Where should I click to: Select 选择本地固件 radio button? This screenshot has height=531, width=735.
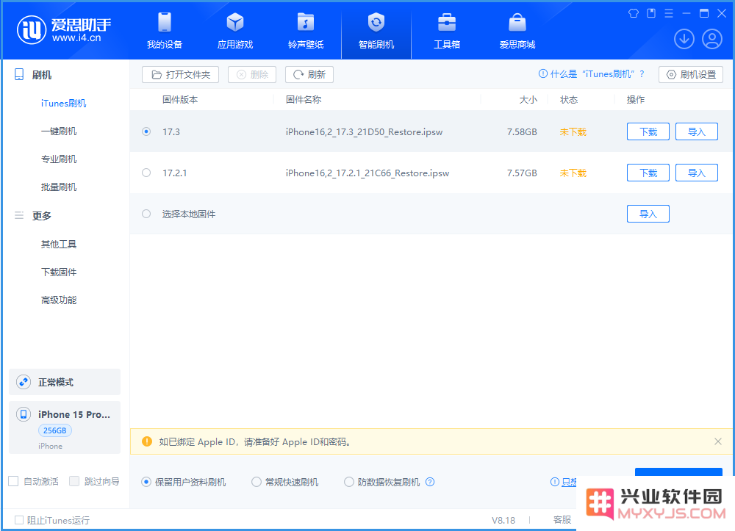(x=146, y=214)
